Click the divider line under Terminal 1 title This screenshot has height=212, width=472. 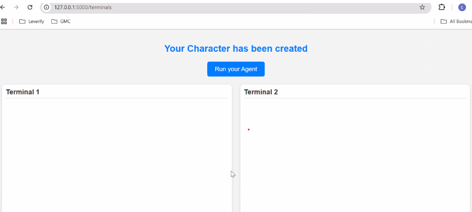[116, 98]
